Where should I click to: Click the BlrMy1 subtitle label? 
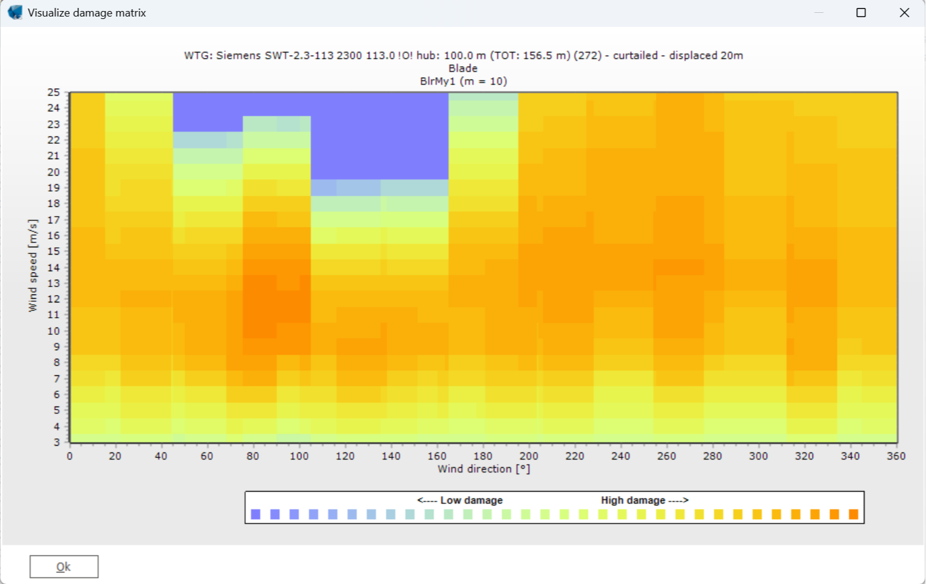click(463, 80)
